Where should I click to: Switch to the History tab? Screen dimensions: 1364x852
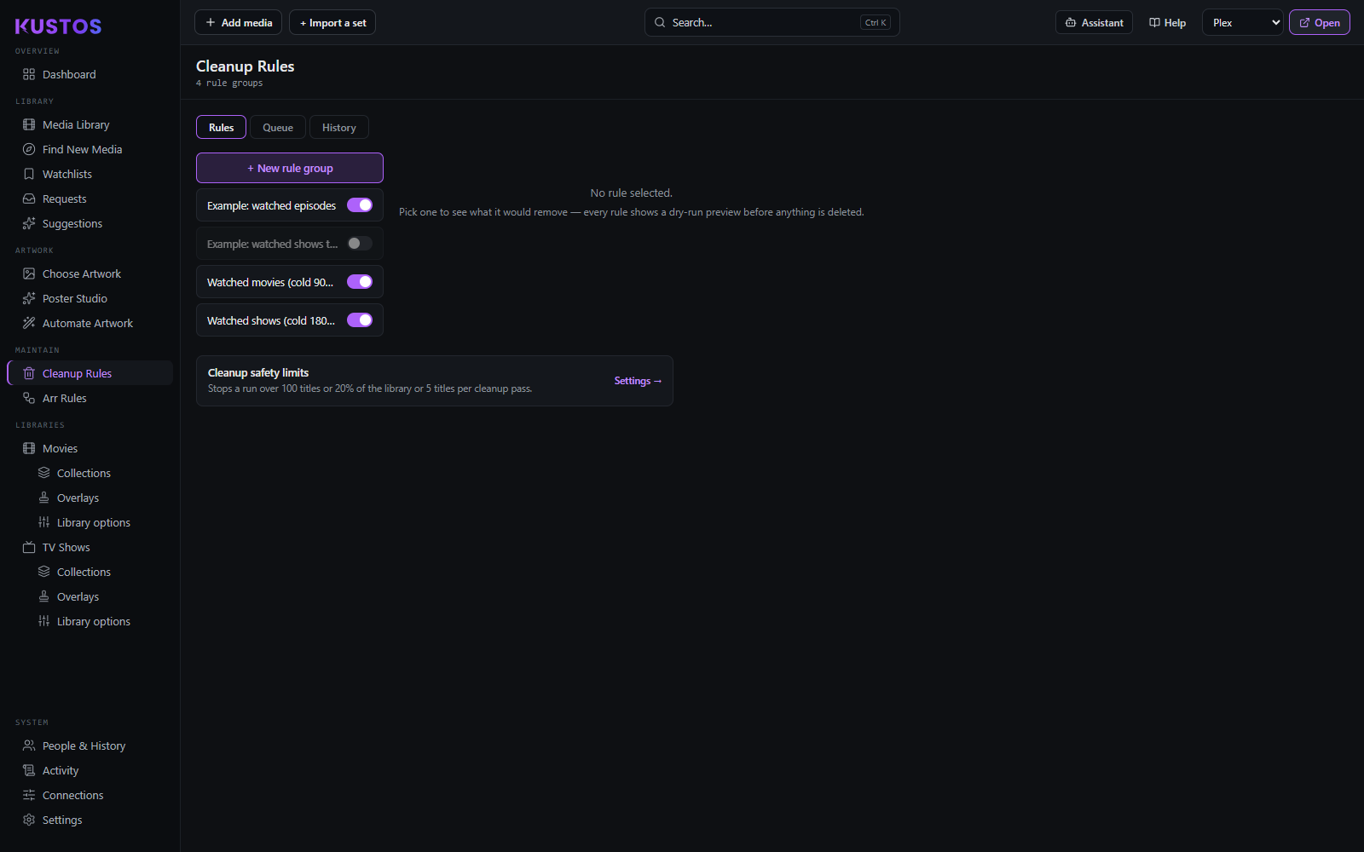tap(339, 127)
